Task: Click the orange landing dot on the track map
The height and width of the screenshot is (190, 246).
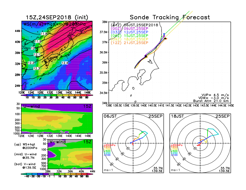Action: pyautogui.click(x=166, y=39)
